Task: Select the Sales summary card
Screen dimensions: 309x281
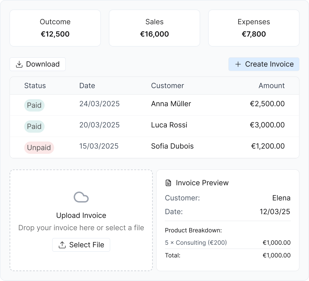Action: 154,28
